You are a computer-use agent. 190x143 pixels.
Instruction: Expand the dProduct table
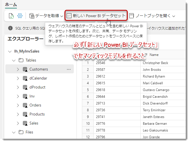pyautogui.click(x=18, y=87)
